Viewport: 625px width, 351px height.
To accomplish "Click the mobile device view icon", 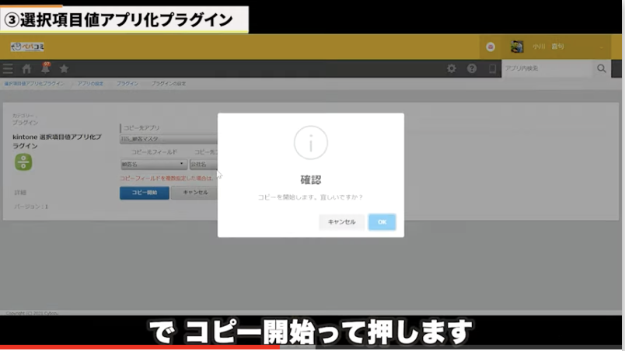I will 491,69.
